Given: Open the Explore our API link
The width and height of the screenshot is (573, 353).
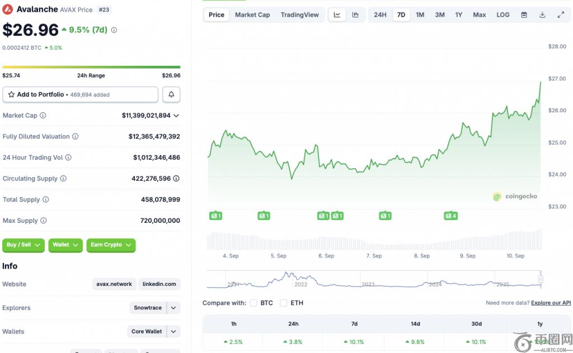Looking at the screenshot, I should click(x=551, y=303).
